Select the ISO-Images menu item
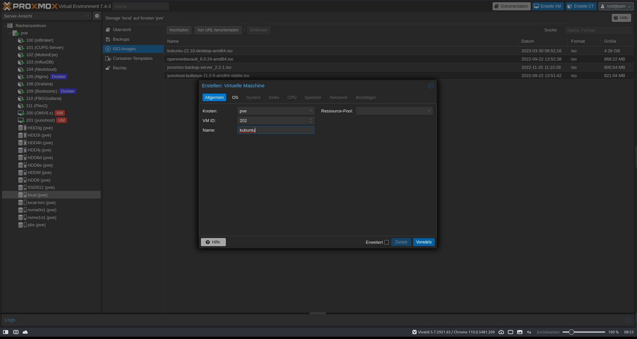The width and height of the screenshot is (637, 339). [133, 49]
